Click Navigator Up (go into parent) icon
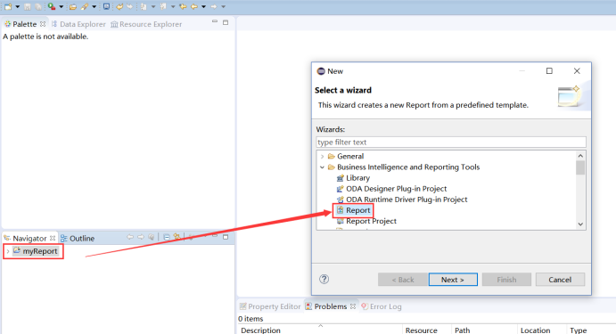Screen dimensions: 616x334 pos(152,237)
